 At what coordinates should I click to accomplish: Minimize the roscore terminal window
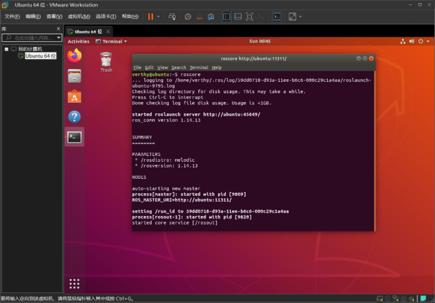point(358,58)
